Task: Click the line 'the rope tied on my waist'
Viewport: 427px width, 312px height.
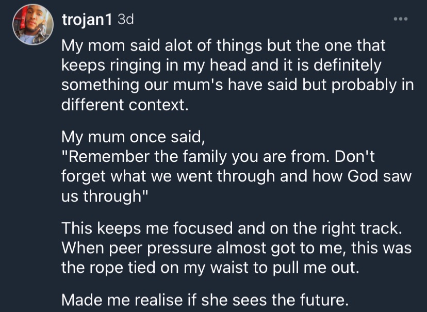Action: tap(210, 268)
